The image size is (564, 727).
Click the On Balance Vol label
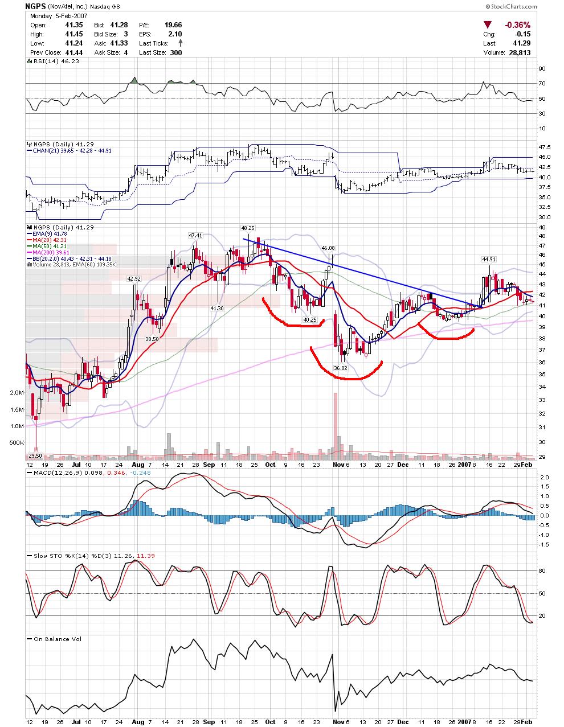click(x=56, y=639)
